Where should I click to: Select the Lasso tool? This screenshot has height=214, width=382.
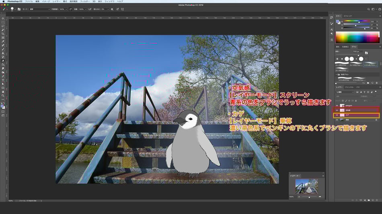(3, 26)
